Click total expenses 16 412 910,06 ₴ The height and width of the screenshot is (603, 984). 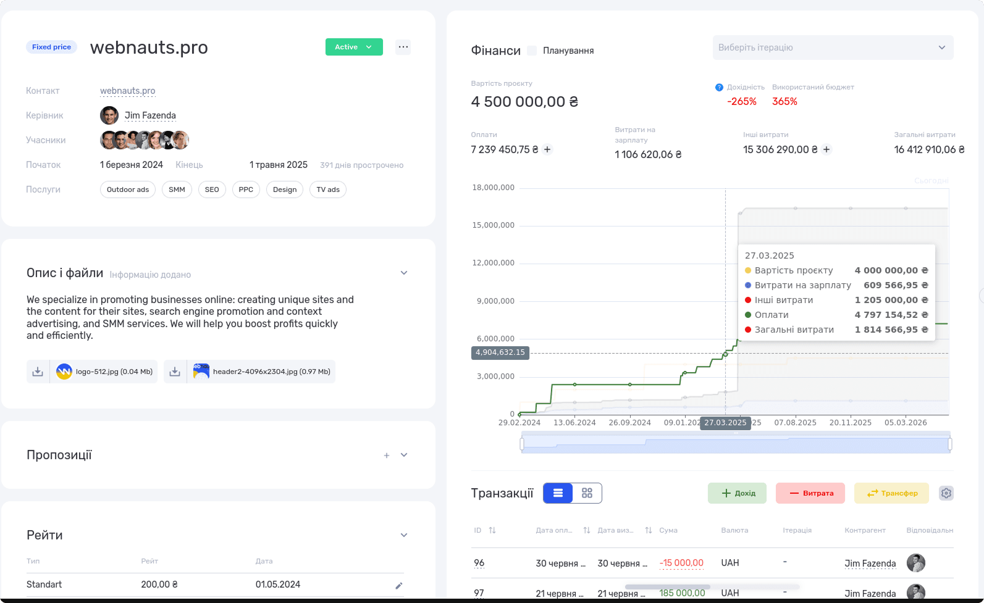pos(929,149)
